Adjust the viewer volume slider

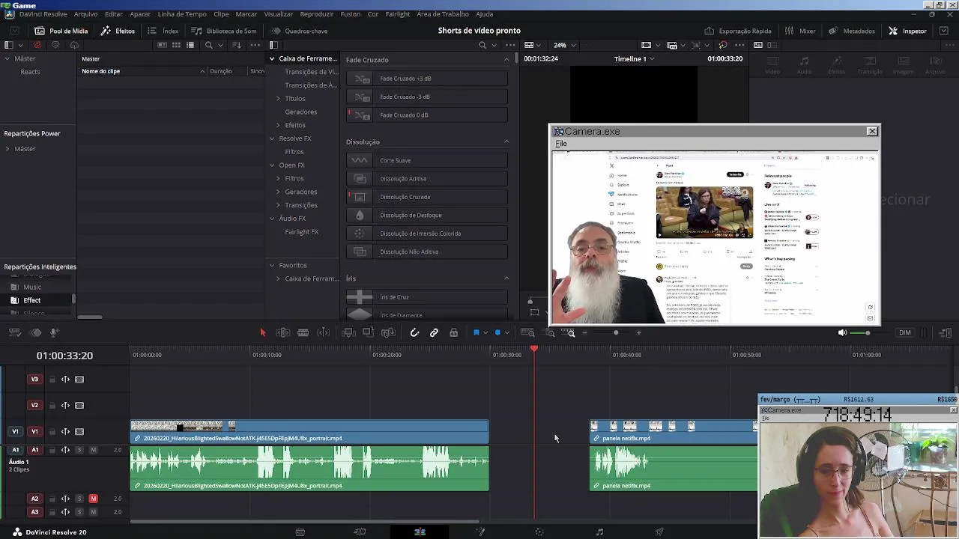point(868,332)
